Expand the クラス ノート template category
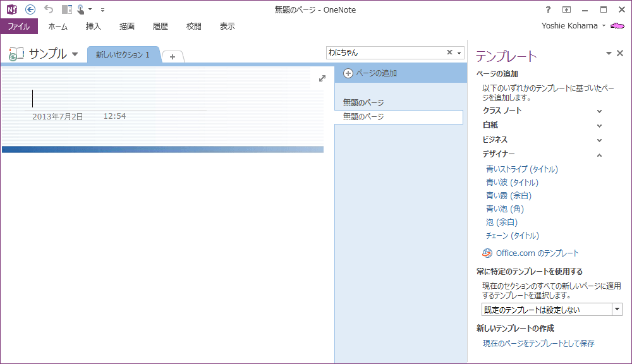 (542, 111)
